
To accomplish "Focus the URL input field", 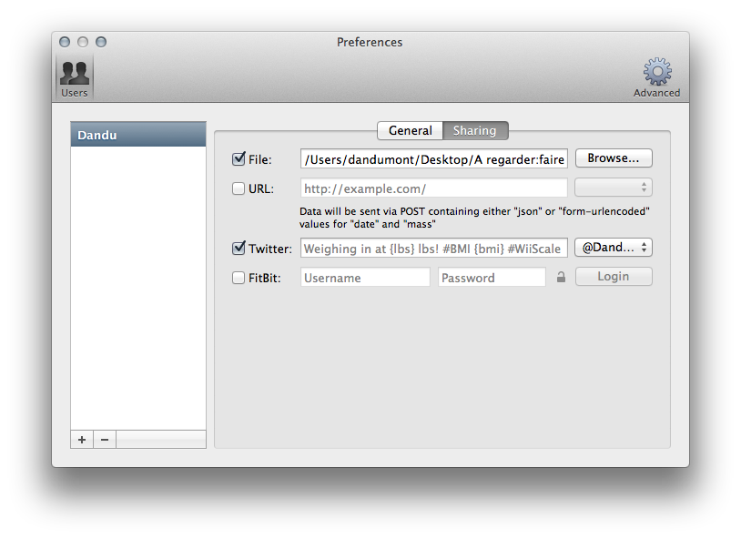I will [434, 188].
